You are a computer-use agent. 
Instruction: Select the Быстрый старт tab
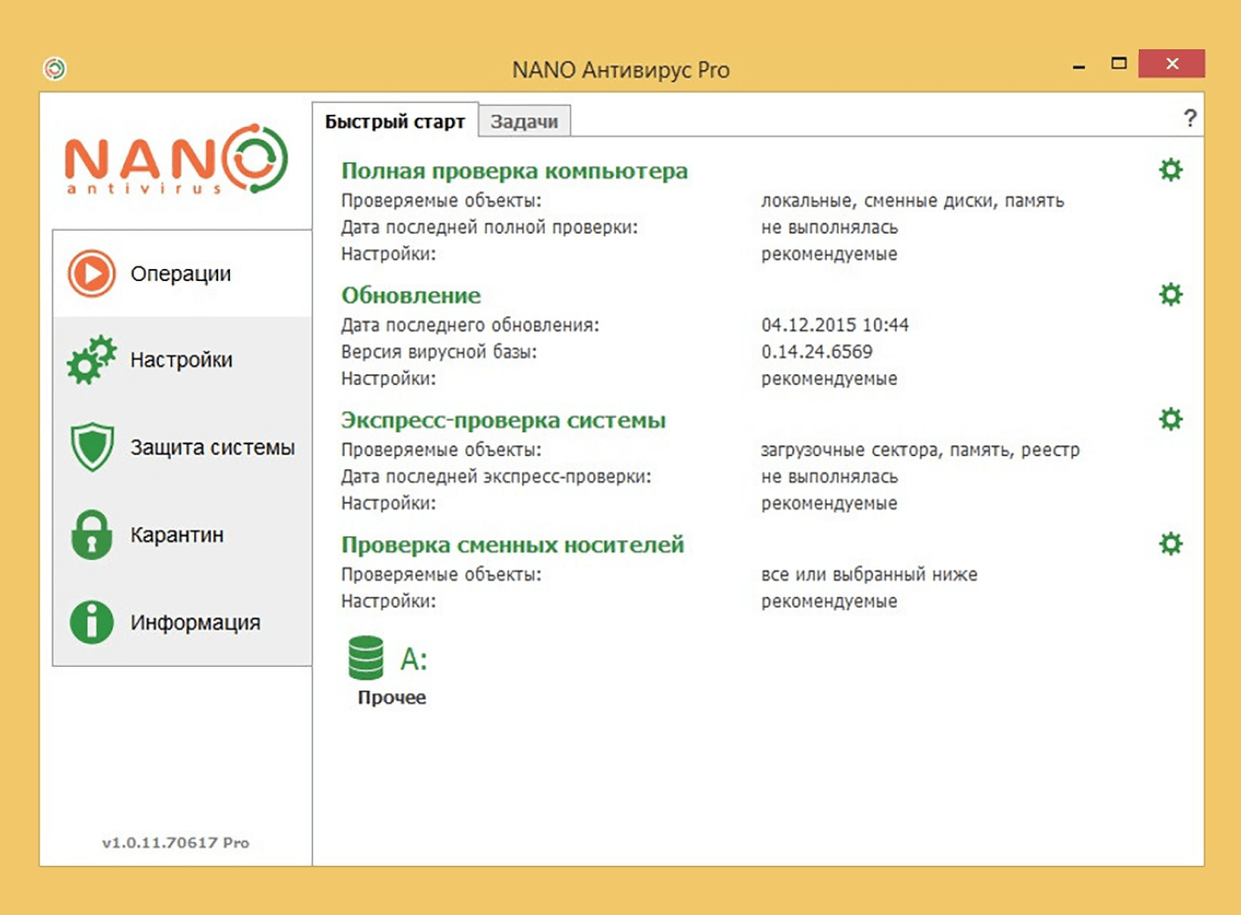coord(394,121)
